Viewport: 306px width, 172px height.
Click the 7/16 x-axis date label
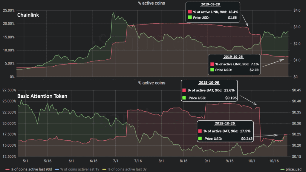click(x=138, y=161)
